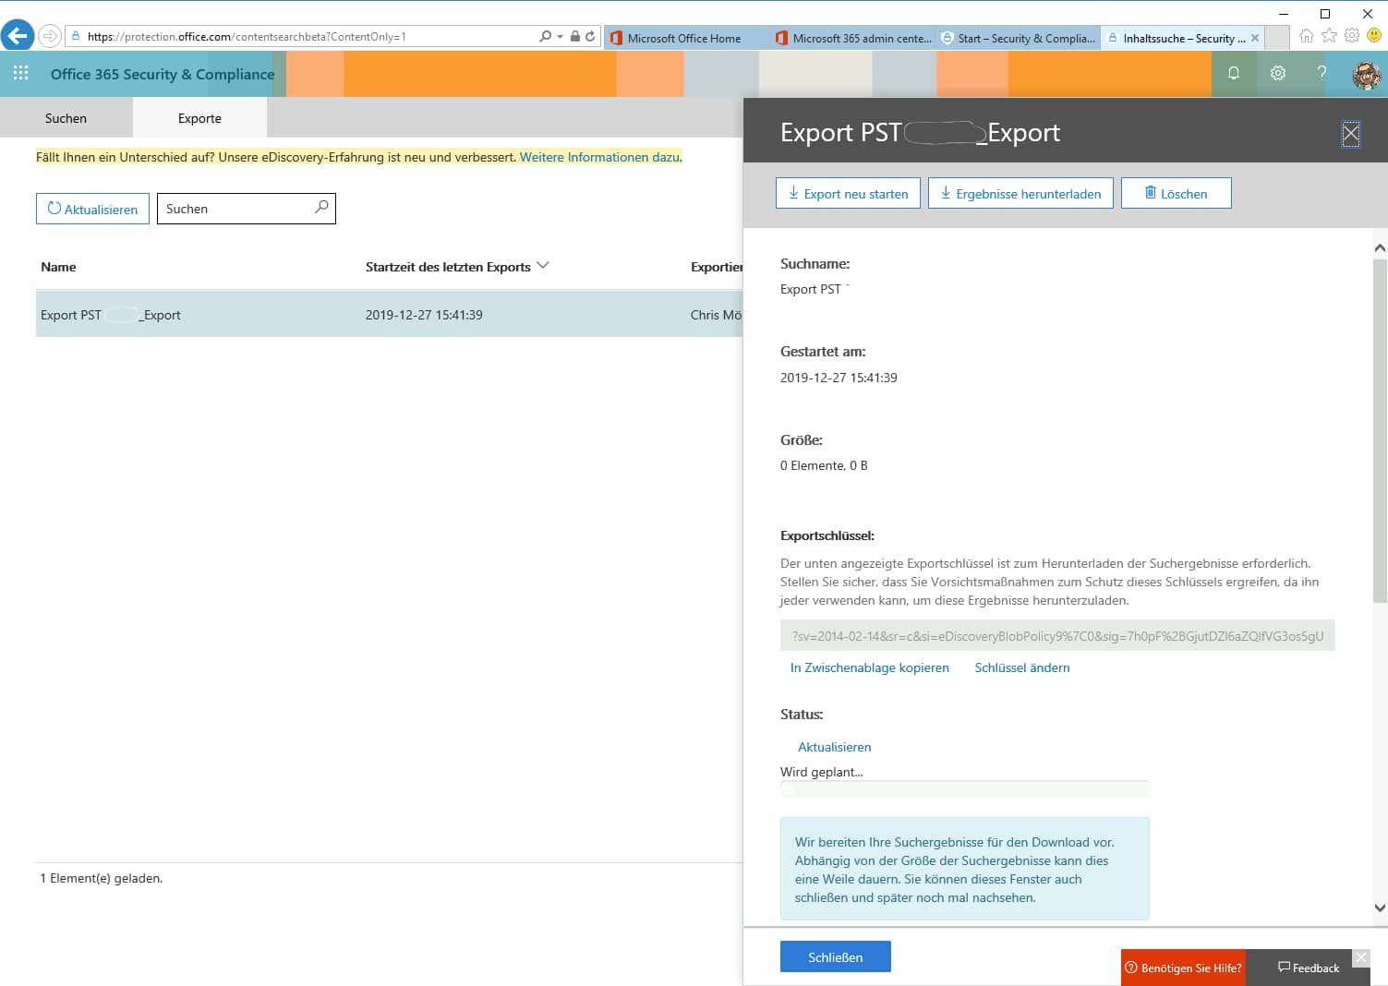The width and height of the screenshot is (1388, 986).
Task: Reload the page with refresh icon
Action: 590,36
